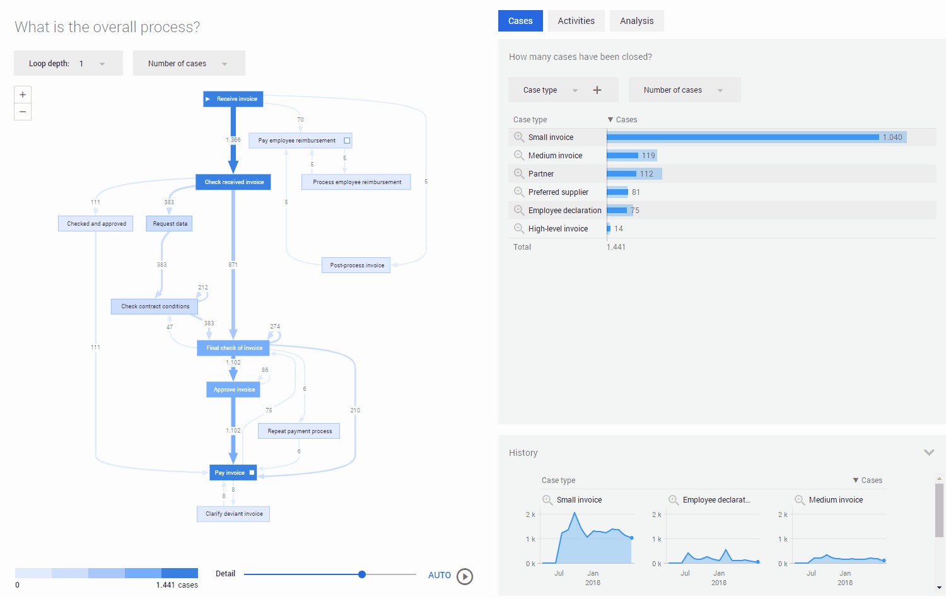Open the Number of cases dropdown
The image size is (946, 599).
(x=189, y=63)
